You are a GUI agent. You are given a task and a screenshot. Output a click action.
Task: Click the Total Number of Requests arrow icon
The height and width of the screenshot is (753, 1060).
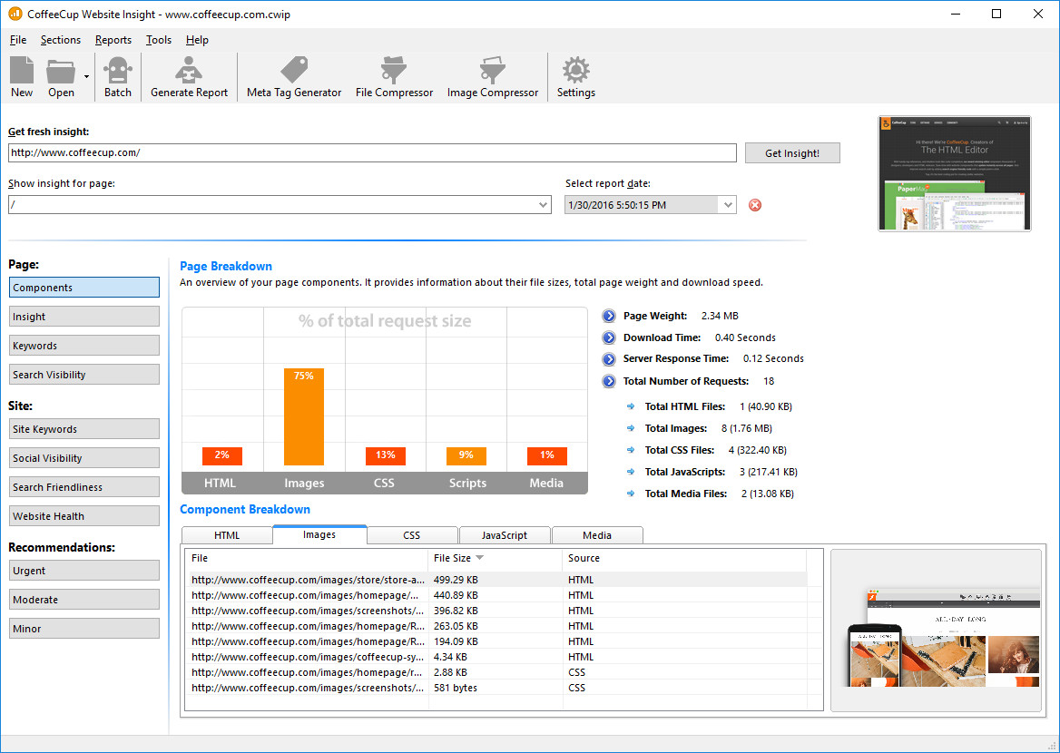pos(609,381)
